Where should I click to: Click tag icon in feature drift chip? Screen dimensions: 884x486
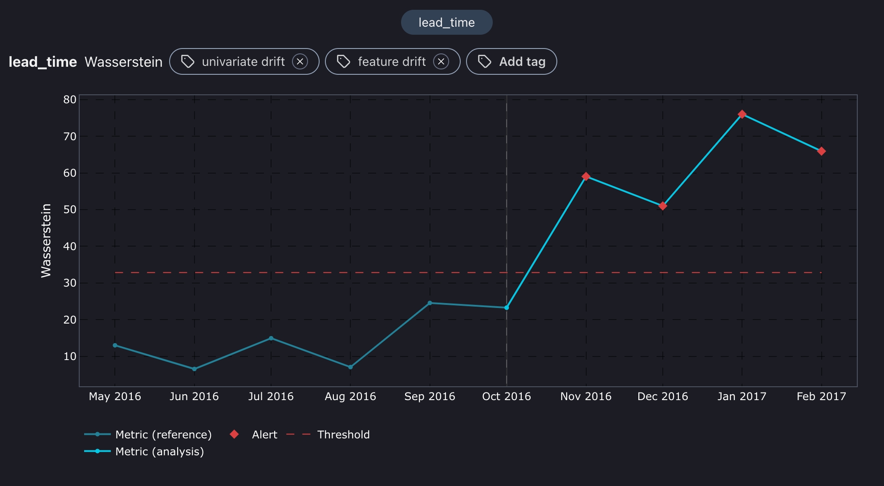coord(343,61)
